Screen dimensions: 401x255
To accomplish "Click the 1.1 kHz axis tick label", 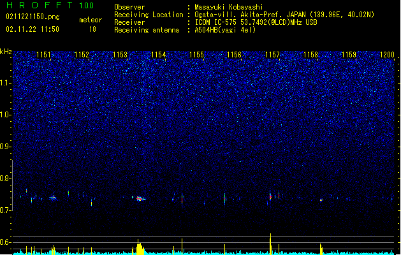I will [x=5, y=83].
